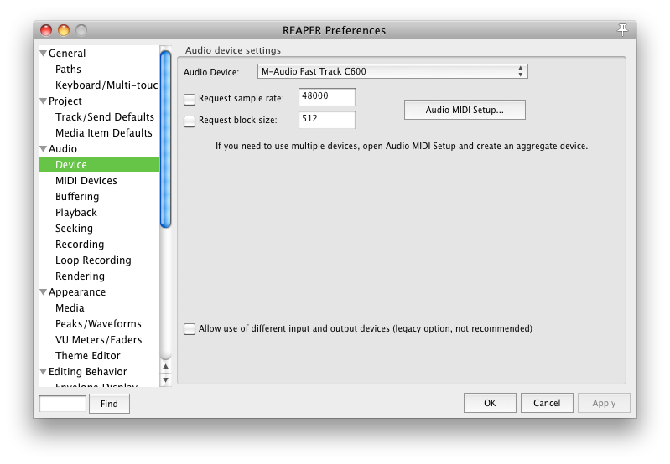670x464 pixels.
Task: Click the red close window button
Action: (46, 30)
